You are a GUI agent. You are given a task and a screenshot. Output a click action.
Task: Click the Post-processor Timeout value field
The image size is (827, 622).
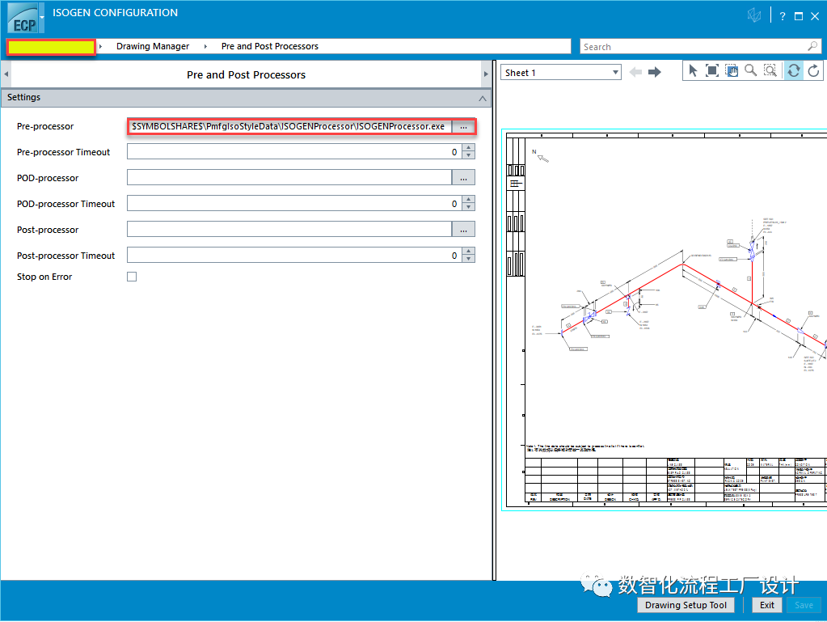(295, 256)
